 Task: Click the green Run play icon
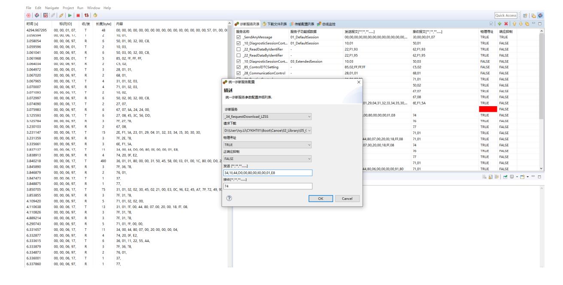(x=70, y=15)
